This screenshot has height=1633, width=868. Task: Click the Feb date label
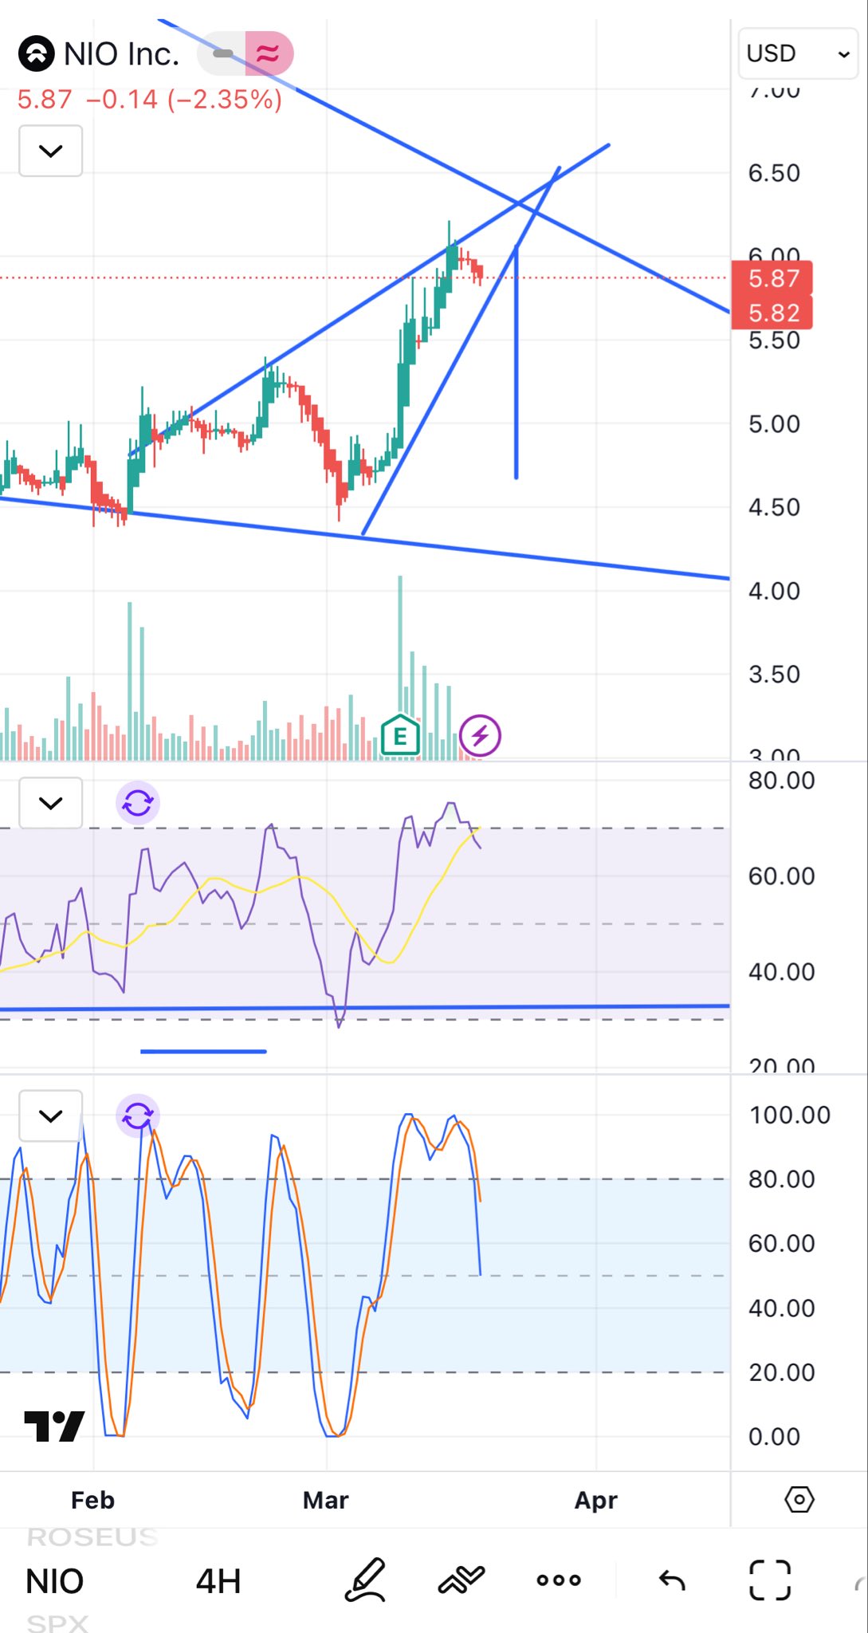pos(93,1501)
